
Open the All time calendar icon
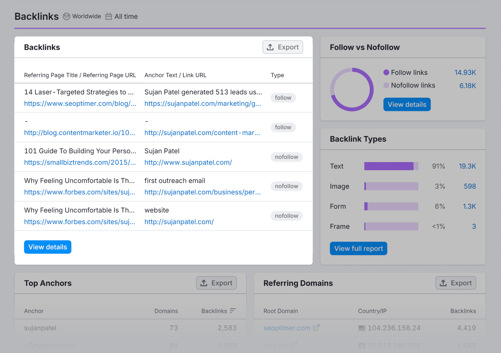[108, 16]
